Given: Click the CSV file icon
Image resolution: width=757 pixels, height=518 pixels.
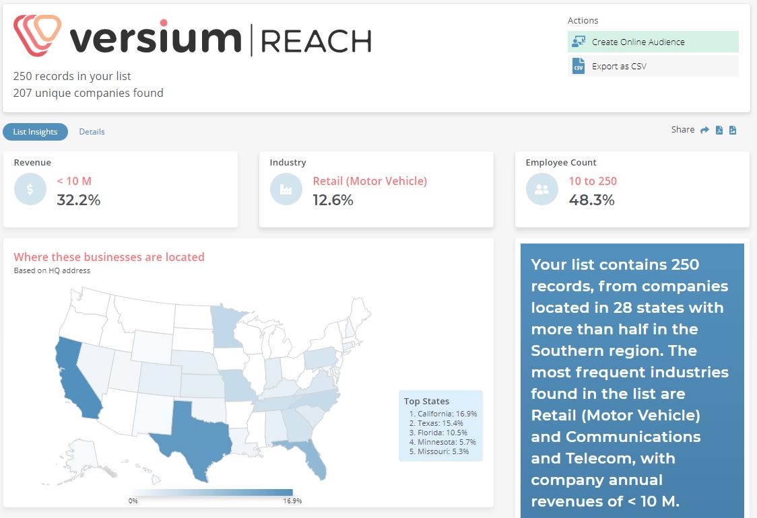Looking at the screenshot, I should (579, 66).
